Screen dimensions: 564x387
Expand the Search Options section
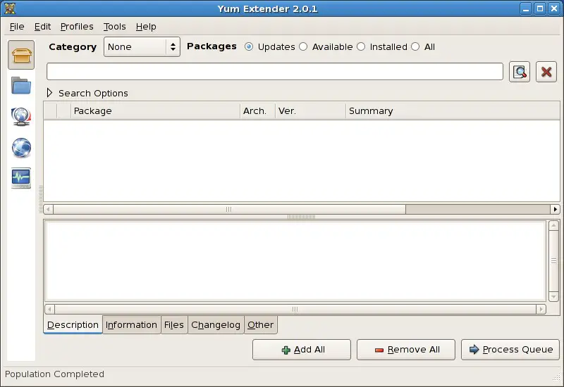[87, 93]
